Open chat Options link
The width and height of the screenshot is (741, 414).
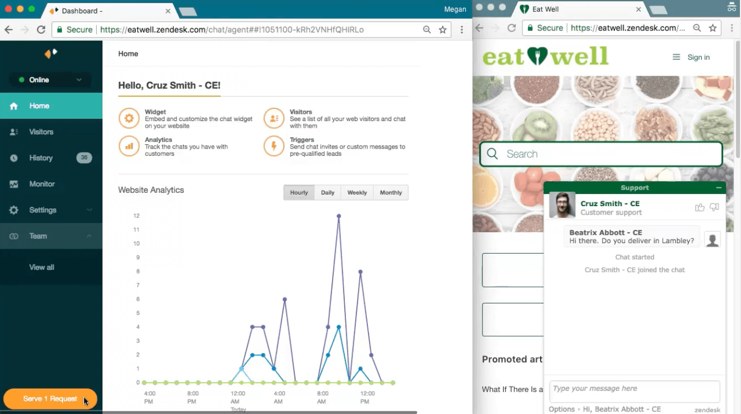pyautogui.click(x=562, y=410)
